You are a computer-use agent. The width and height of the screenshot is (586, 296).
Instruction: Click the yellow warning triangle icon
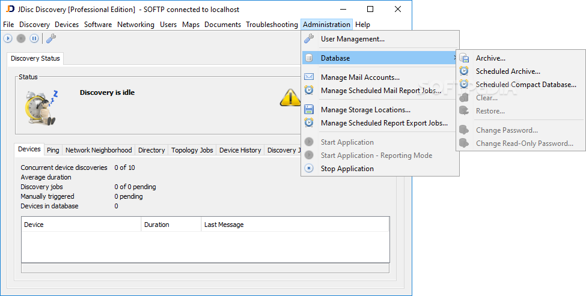click(x=290, y=98)
